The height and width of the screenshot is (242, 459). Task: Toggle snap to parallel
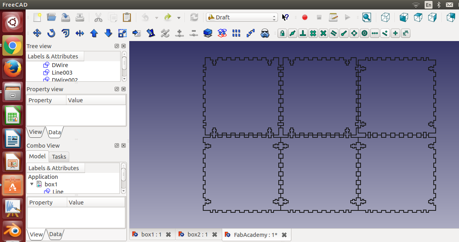pyautogui.click(x=333, y=33)
